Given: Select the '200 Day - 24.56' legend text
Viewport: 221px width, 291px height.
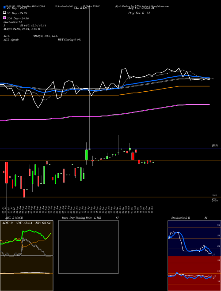Looking at the screenshot, I should tap(18, 19).
